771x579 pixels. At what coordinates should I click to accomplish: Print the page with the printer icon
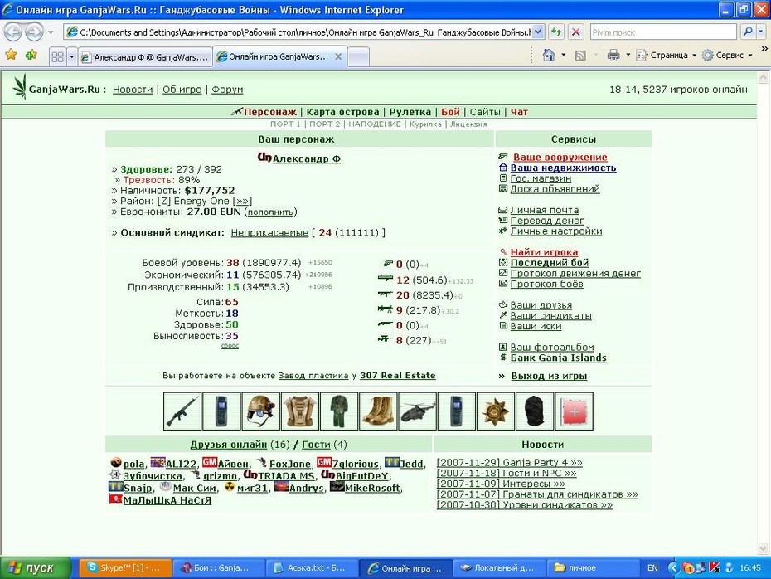pos(613,55)
